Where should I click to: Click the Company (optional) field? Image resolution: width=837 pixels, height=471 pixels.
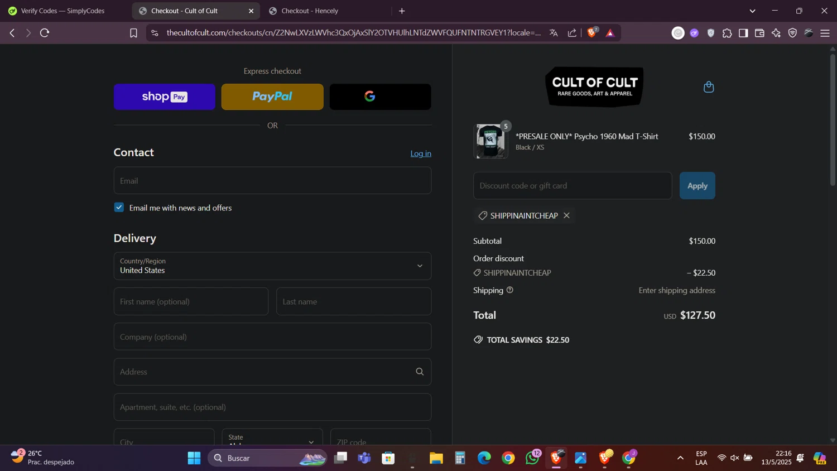tap(272, 337)
